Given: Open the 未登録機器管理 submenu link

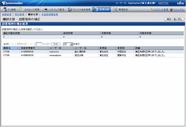Looking at the screenshot, I should click(x=50, y=15).
